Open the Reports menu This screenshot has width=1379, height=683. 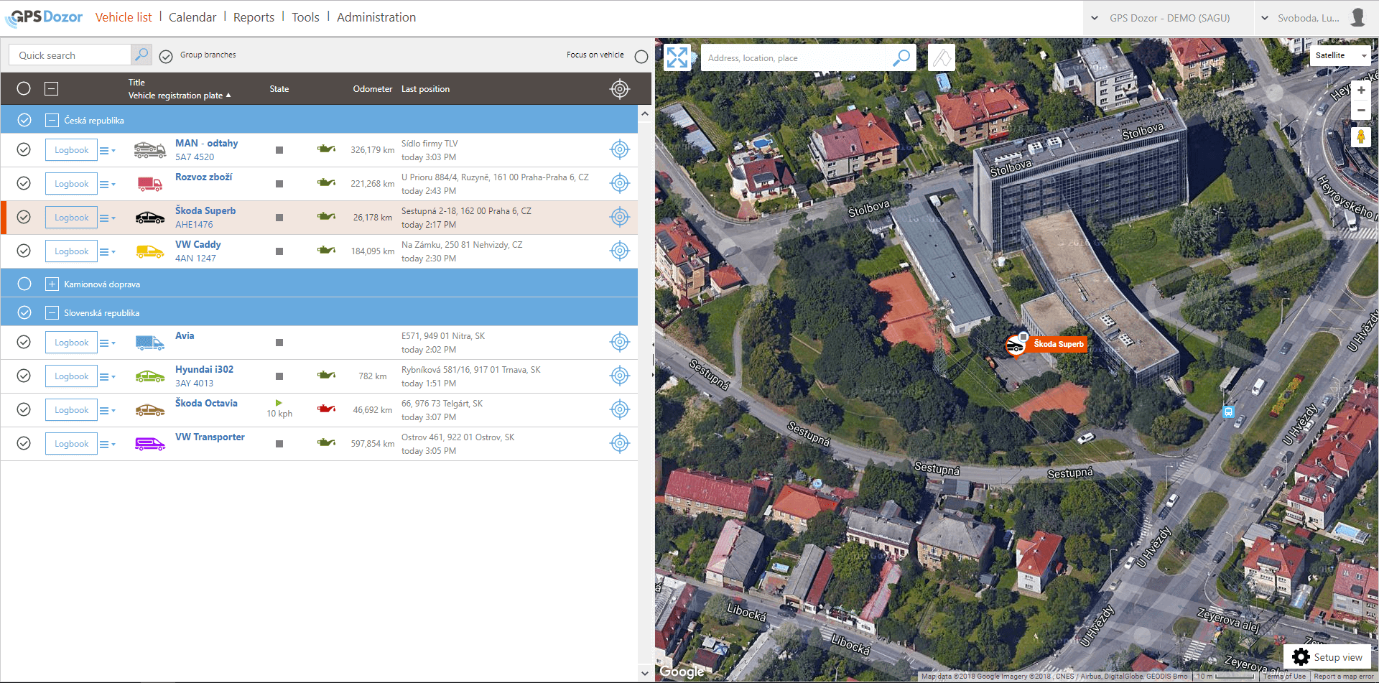[x=254, y=17]
